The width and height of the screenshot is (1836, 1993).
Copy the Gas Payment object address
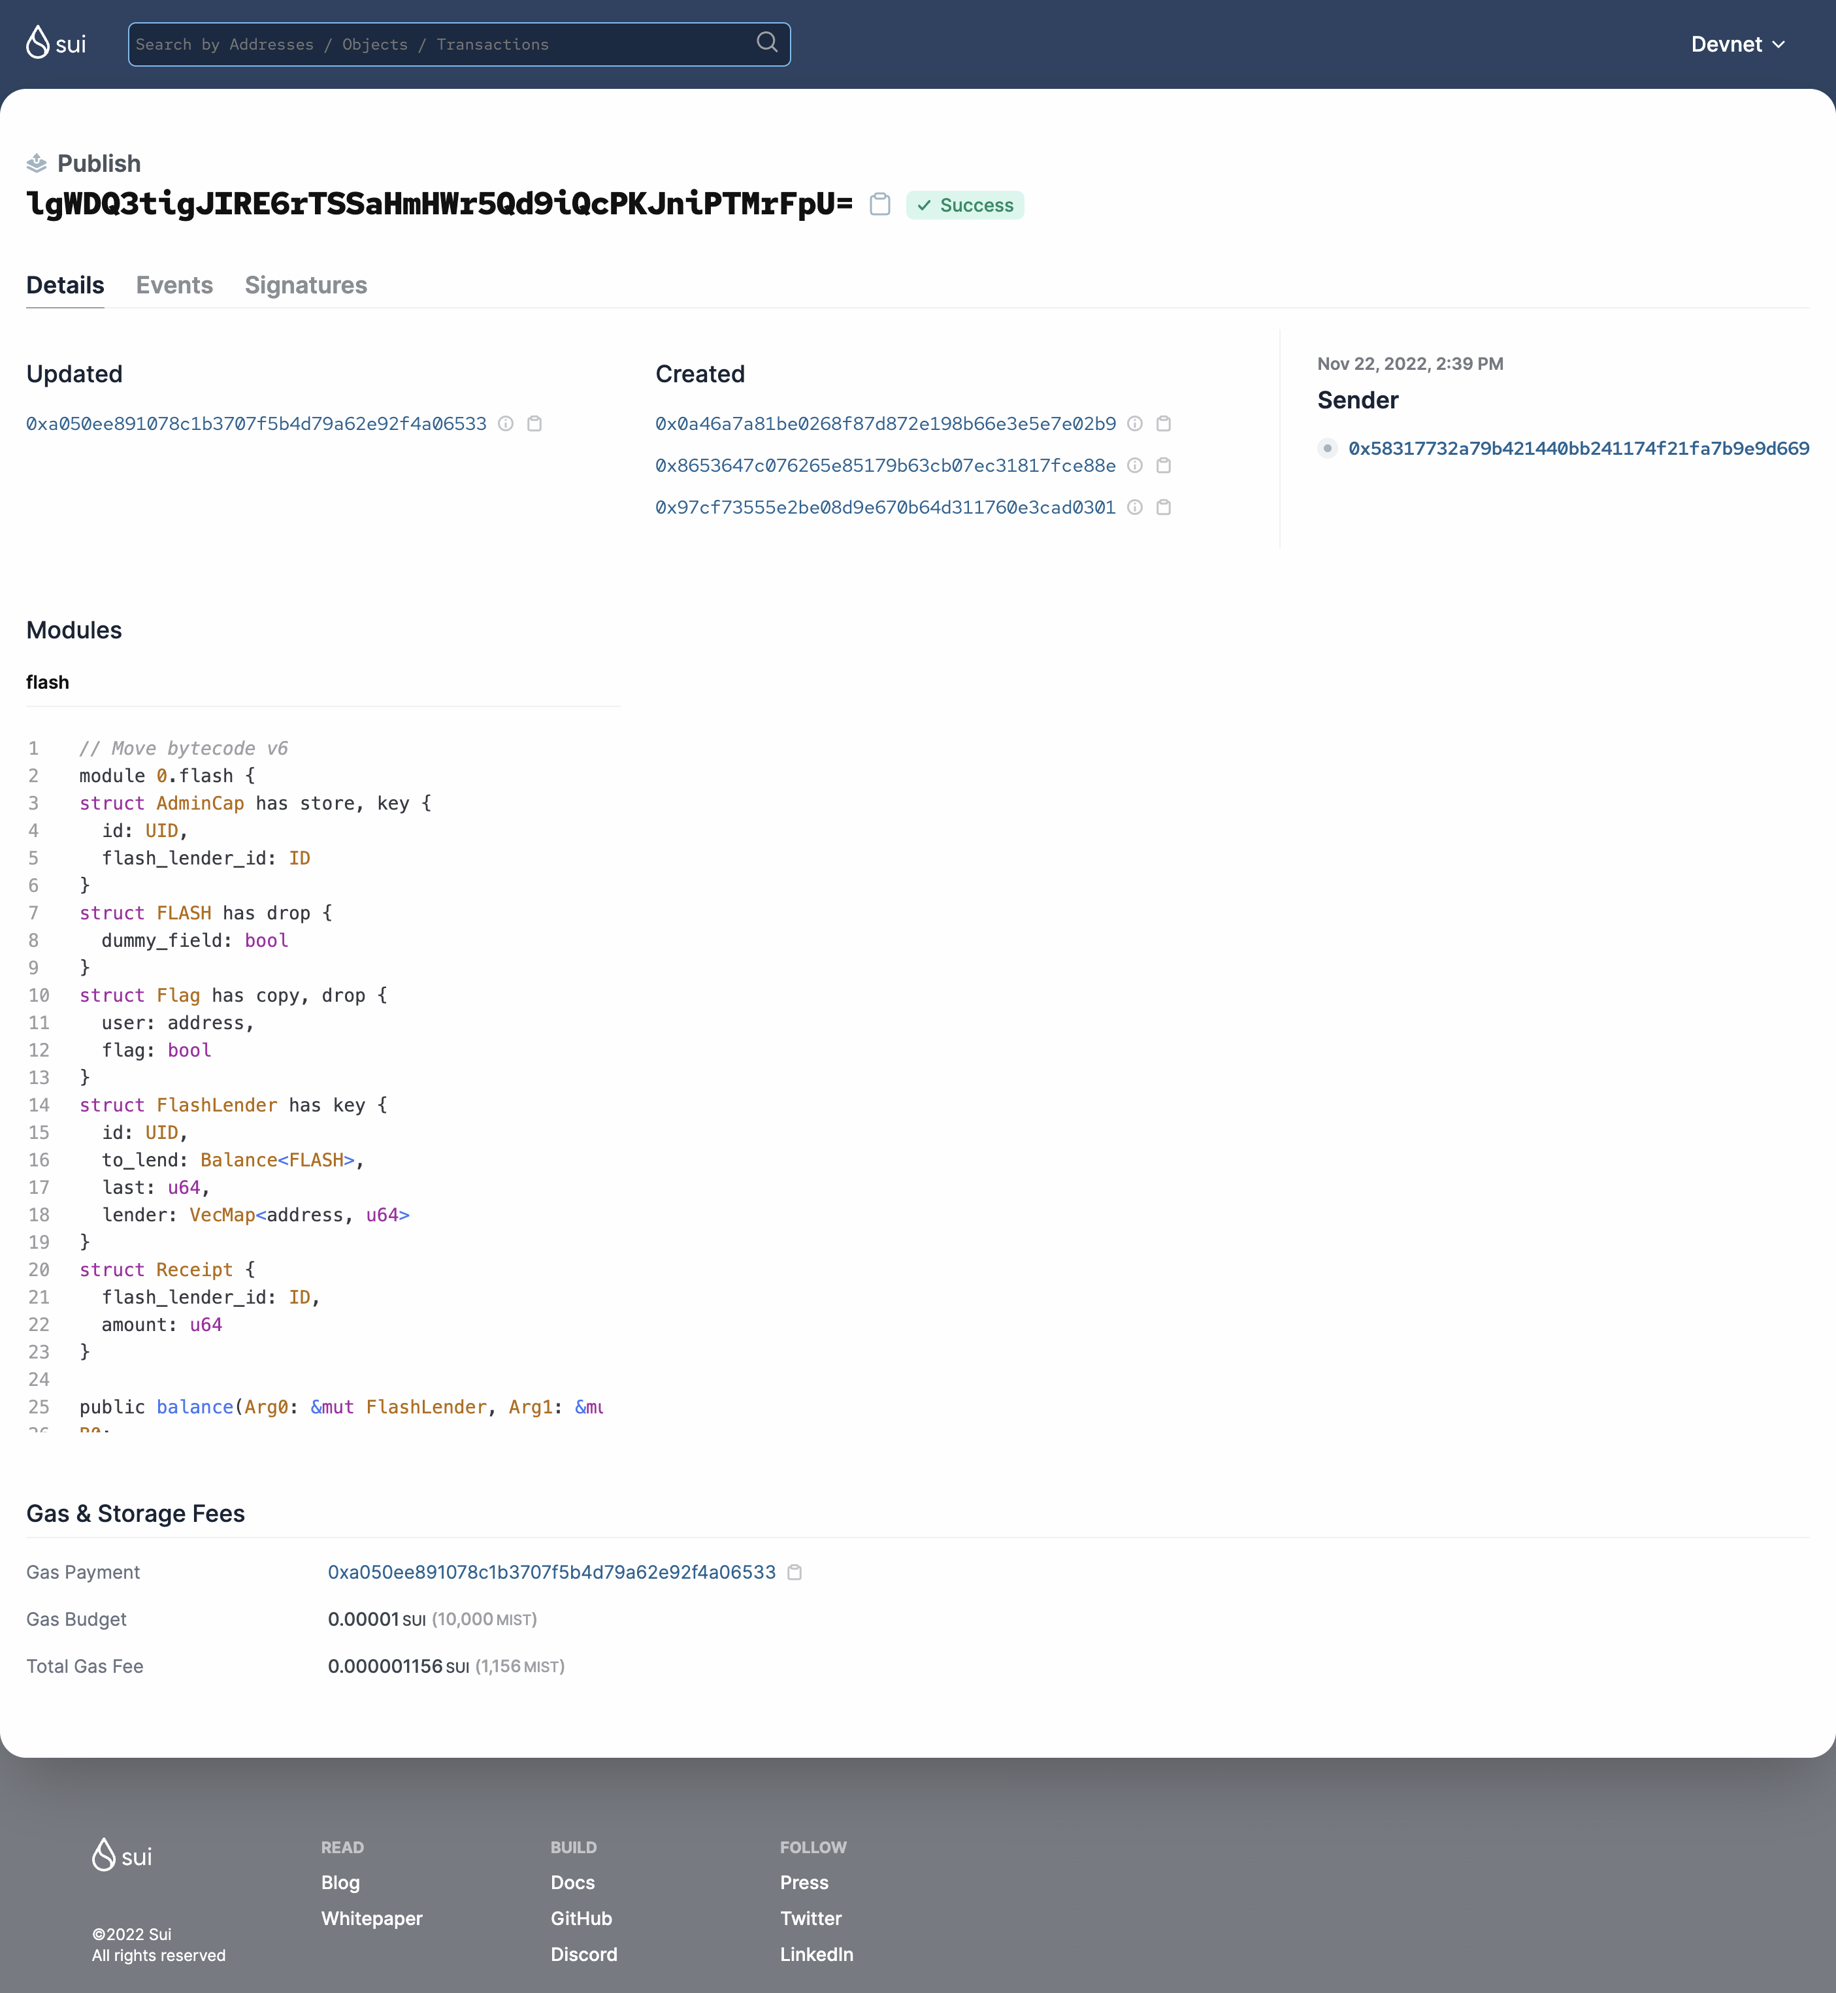pyautogui.click(x=795, y=1573)
